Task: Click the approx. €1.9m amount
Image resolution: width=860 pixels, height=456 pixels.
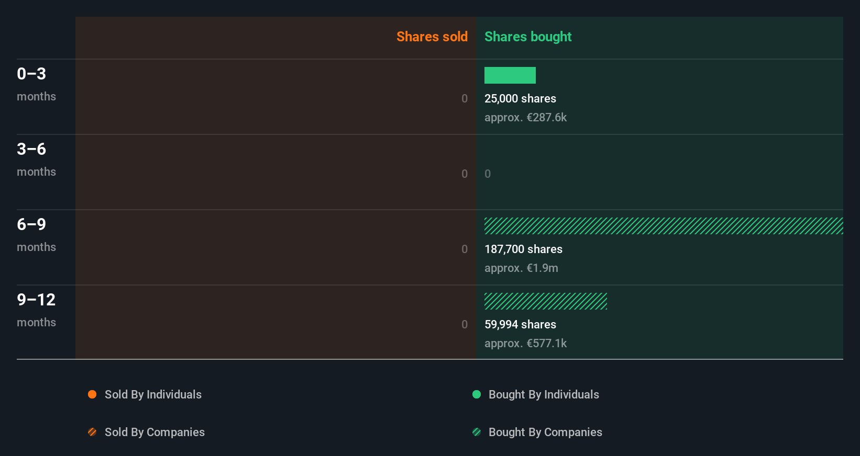Action: pos(521,268)
